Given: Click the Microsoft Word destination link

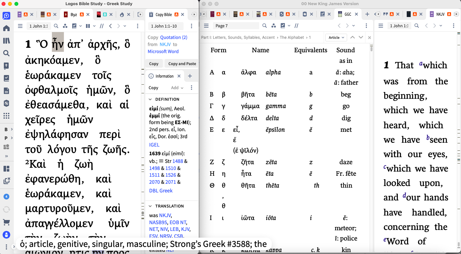Looking at the screenshot, I should [163, 51].
